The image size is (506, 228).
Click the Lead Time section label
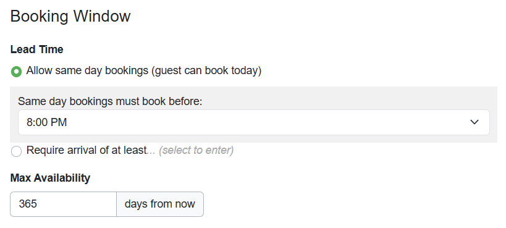click(x=37, y=49)
